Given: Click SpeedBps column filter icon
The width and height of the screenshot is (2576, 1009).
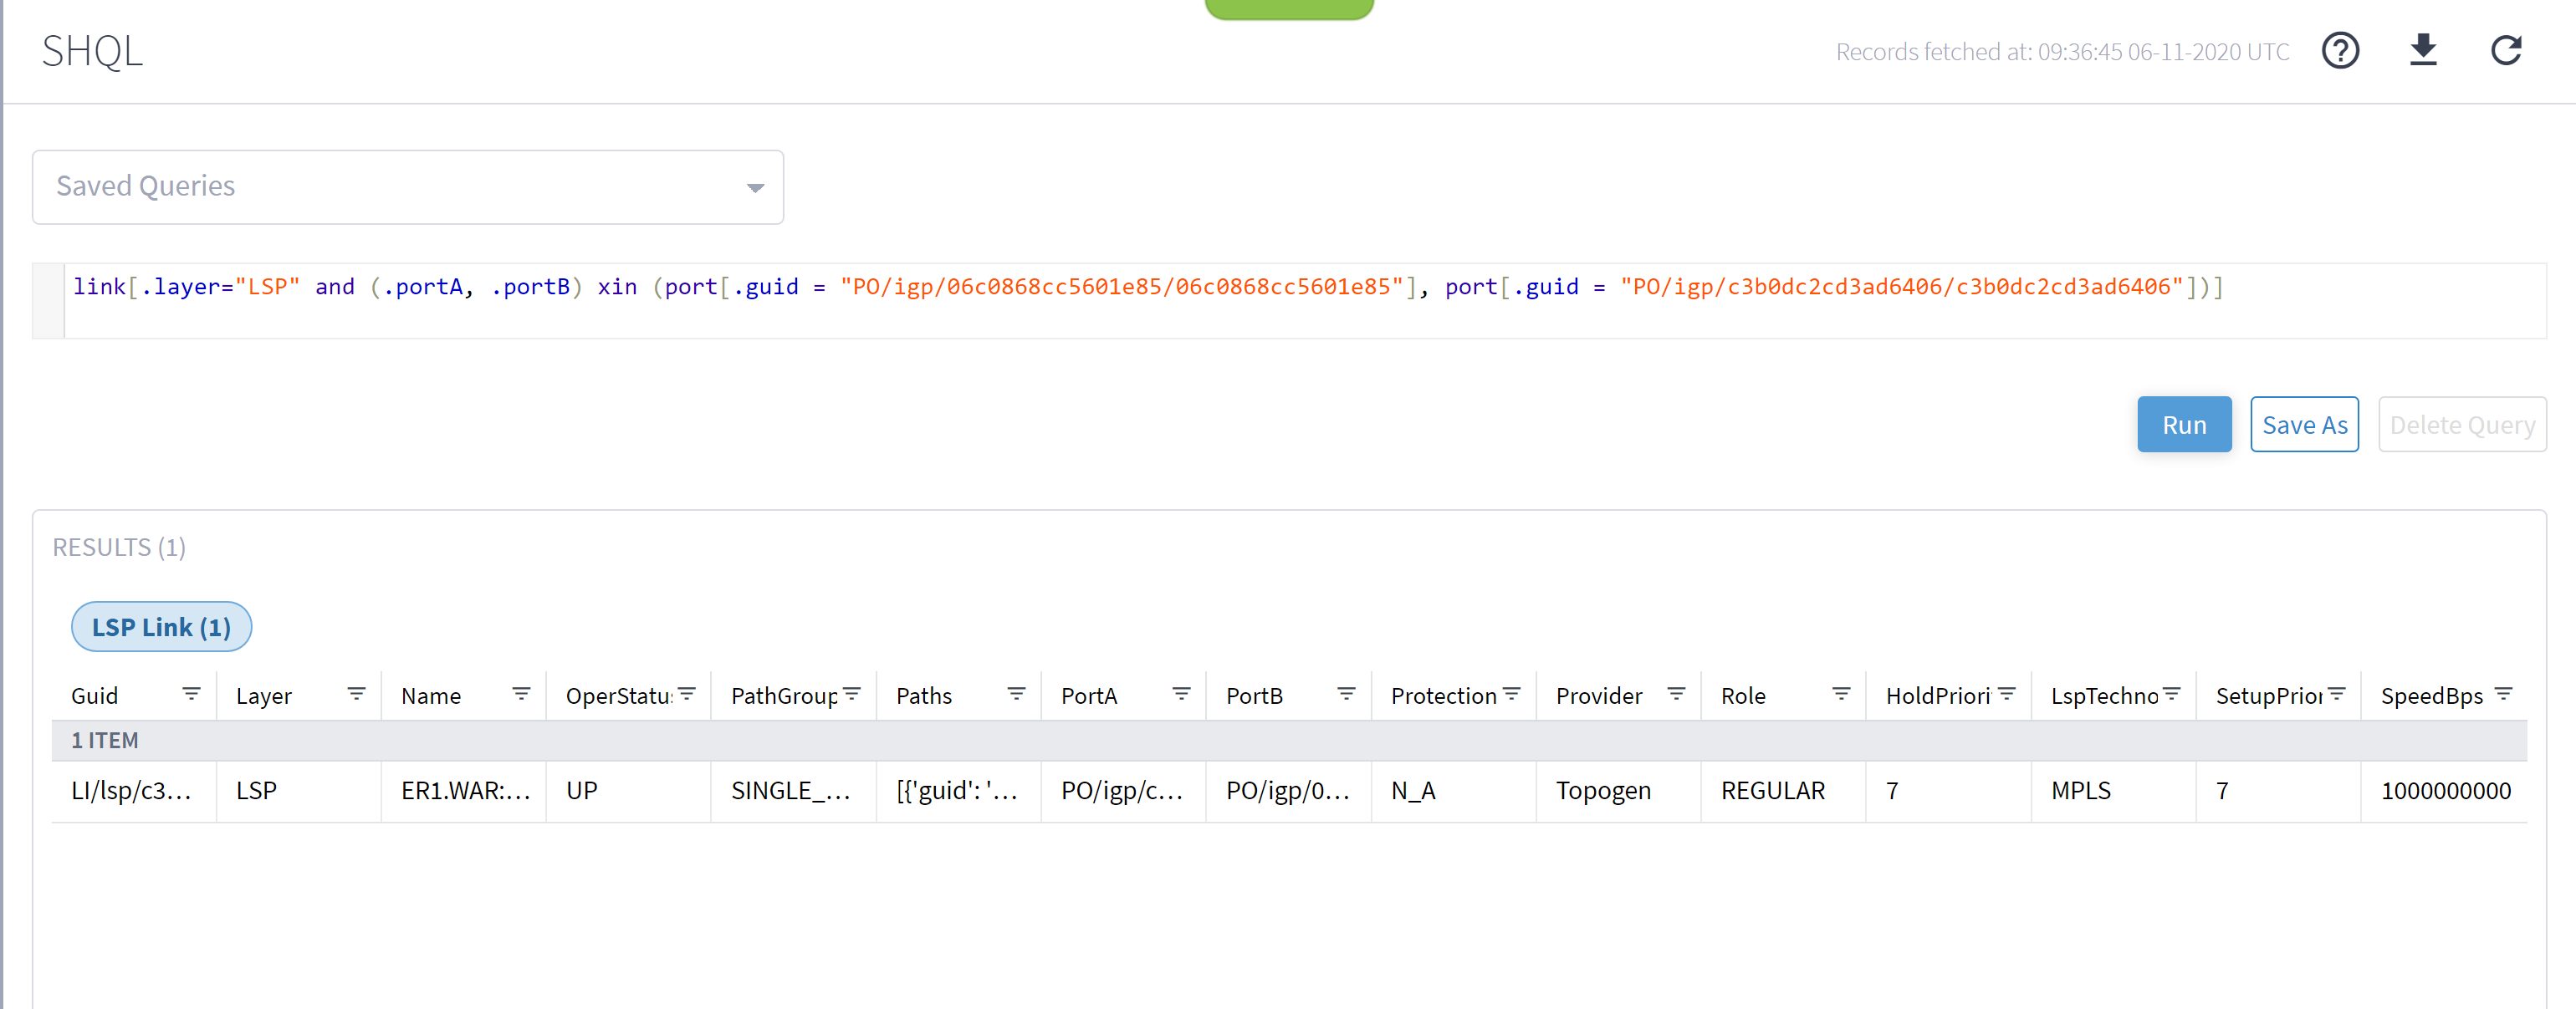Looking at the screenshot, I should tap(2503, 694).
